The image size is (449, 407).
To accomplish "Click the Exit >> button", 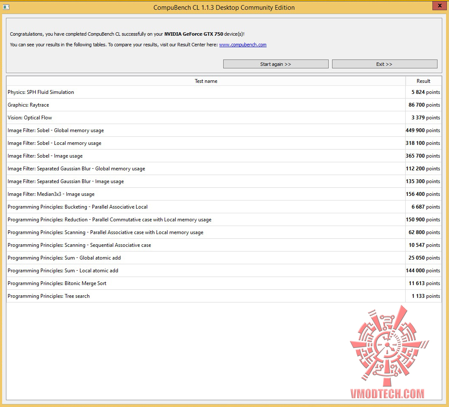I will pyautogui.click(x=384, y=64).
